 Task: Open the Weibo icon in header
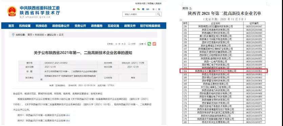tap(134, 9)
